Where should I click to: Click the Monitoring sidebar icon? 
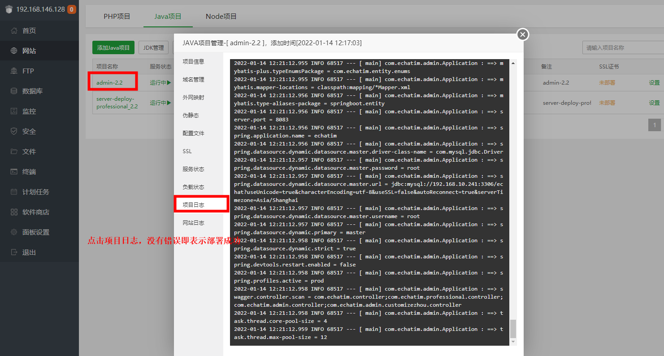pos(14,112)
